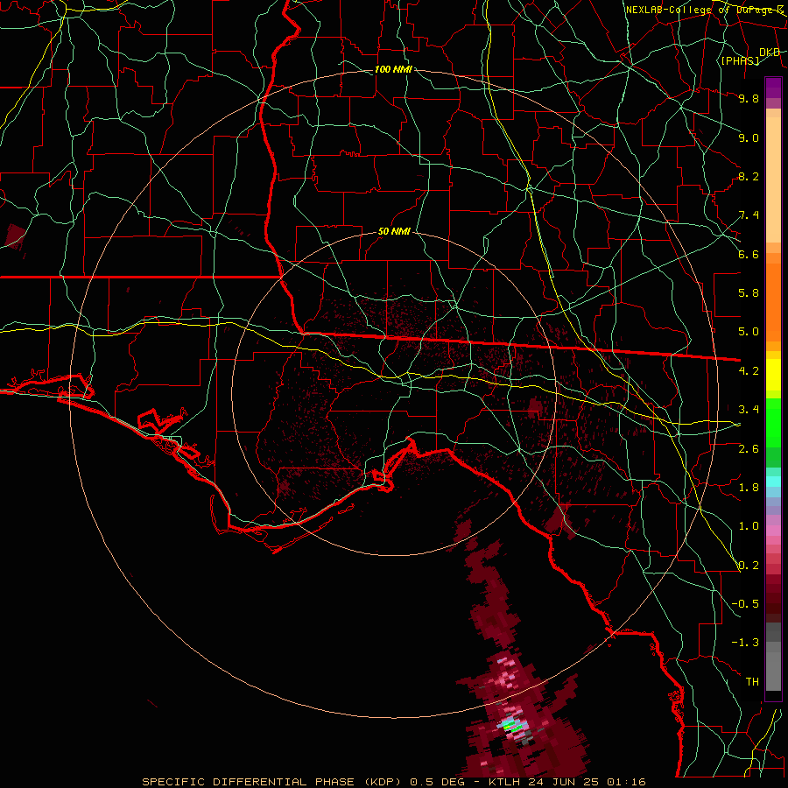Pick the cyan band on the color bar
Image resolution: width=788 pixels, height=788 pixels.
coord(773,482)
